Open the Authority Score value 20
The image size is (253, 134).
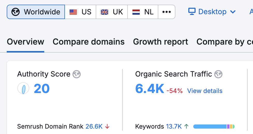tap(42, 89)
